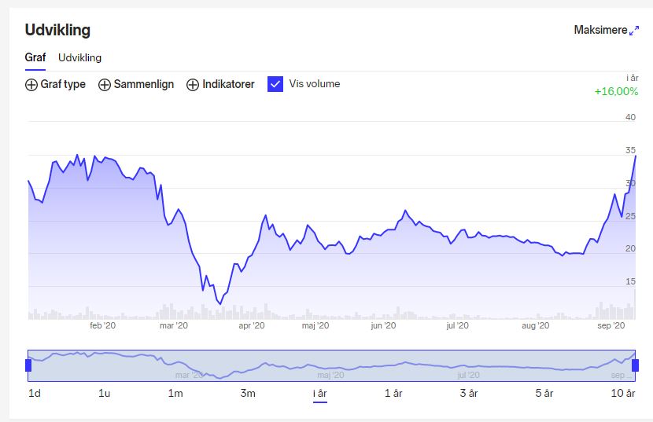Switch to the Graf tab
Image resolution: width=653 pixels, height=422 pixels.
(x=35, y=57)
